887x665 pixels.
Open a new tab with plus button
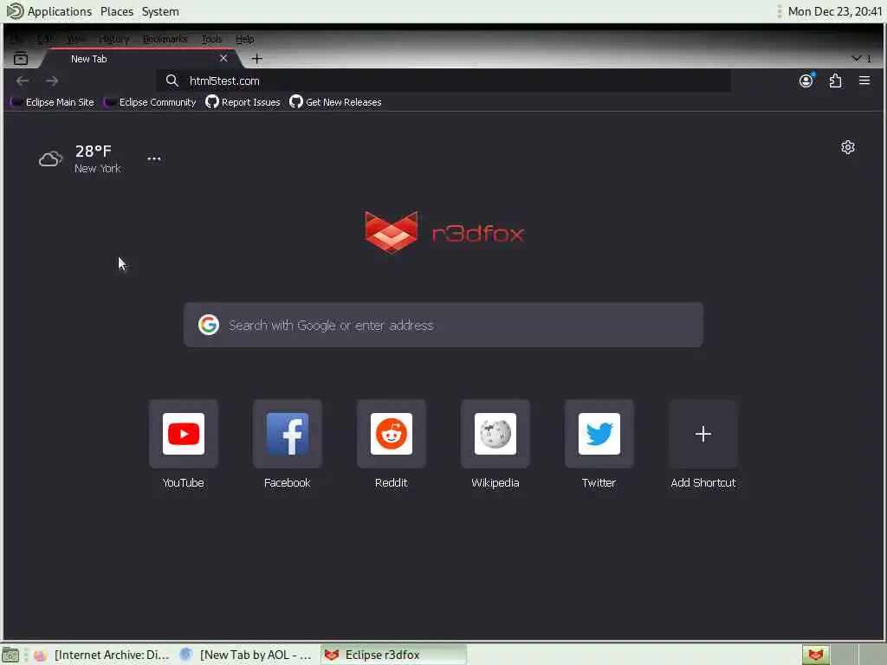[x=256, y=58]
